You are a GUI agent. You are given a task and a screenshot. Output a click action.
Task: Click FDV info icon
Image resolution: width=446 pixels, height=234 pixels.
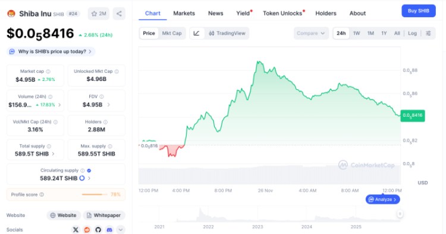pyautogui.click(x=102, y=97)
